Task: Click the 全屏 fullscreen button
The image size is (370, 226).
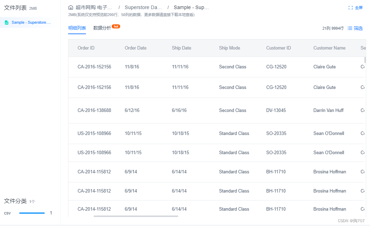Action: pyautogui.click(x=355, y=8)
